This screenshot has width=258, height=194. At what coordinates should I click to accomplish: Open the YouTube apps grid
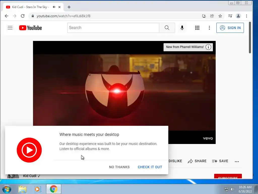[x=197, y=28]
